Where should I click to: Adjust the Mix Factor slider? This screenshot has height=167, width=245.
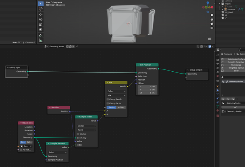tap(116, 108)
